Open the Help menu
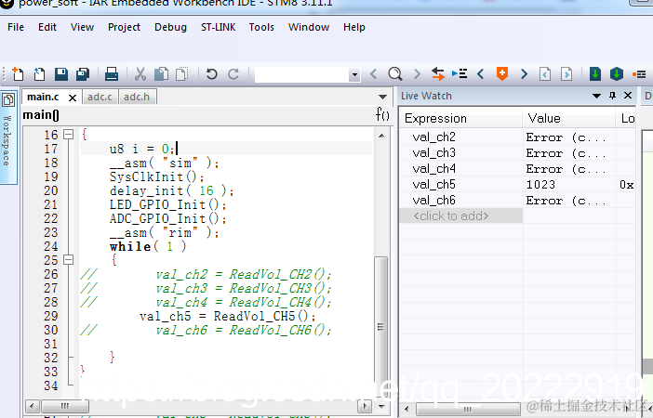The height and width of the screenshot is (418, 653). tap(354, 27)
